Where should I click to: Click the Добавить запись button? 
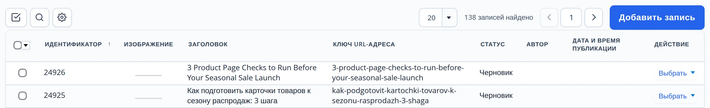point(657,18)
